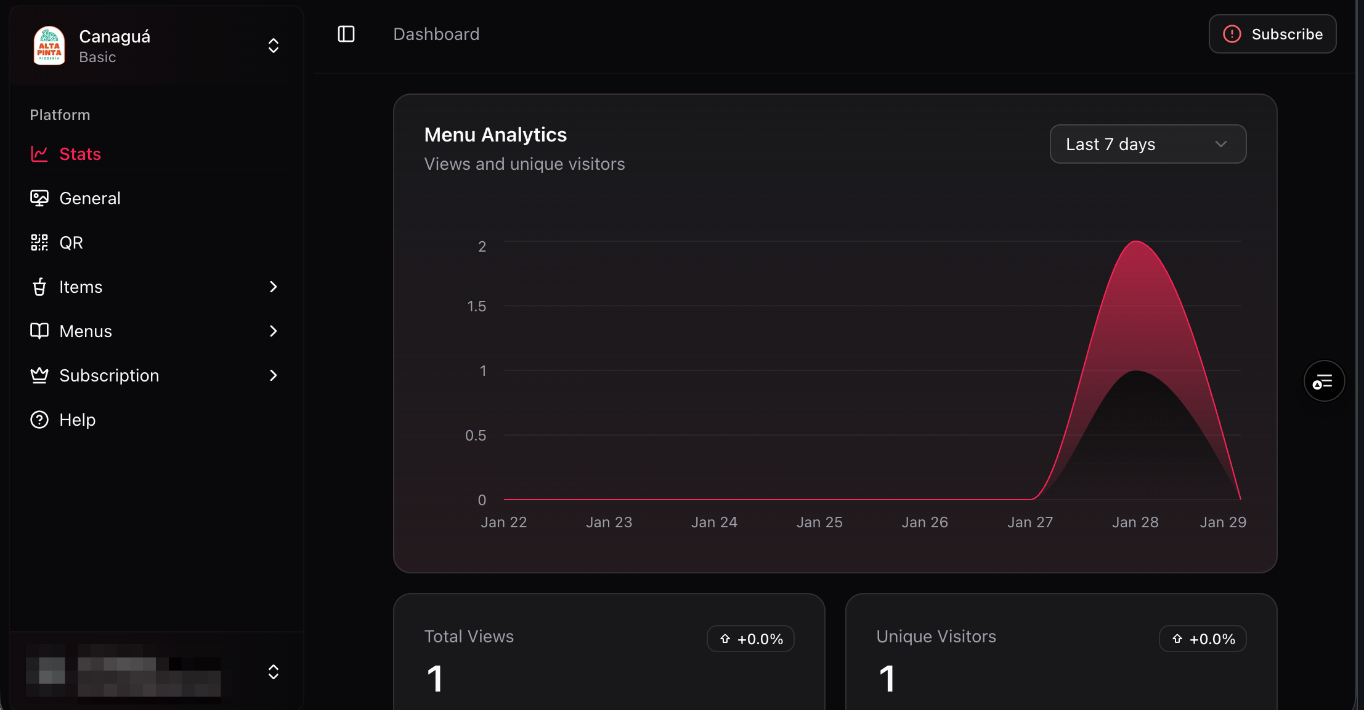Open the Menus section link
1364x710 pixels.
pos(86,331)
